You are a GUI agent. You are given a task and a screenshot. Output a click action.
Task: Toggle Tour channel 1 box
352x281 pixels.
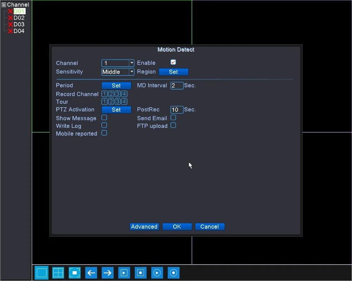105,102
